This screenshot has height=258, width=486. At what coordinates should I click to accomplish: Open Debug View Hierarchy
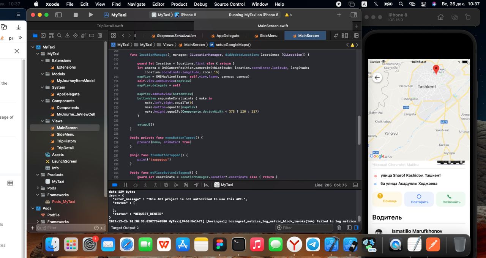(166, 185)
